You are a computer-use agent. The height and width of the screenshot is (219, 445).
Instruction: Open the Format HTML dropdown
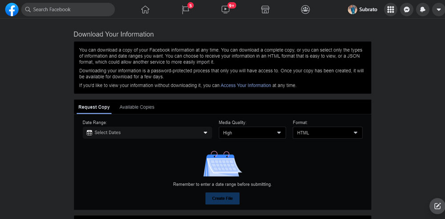point(328,132)
